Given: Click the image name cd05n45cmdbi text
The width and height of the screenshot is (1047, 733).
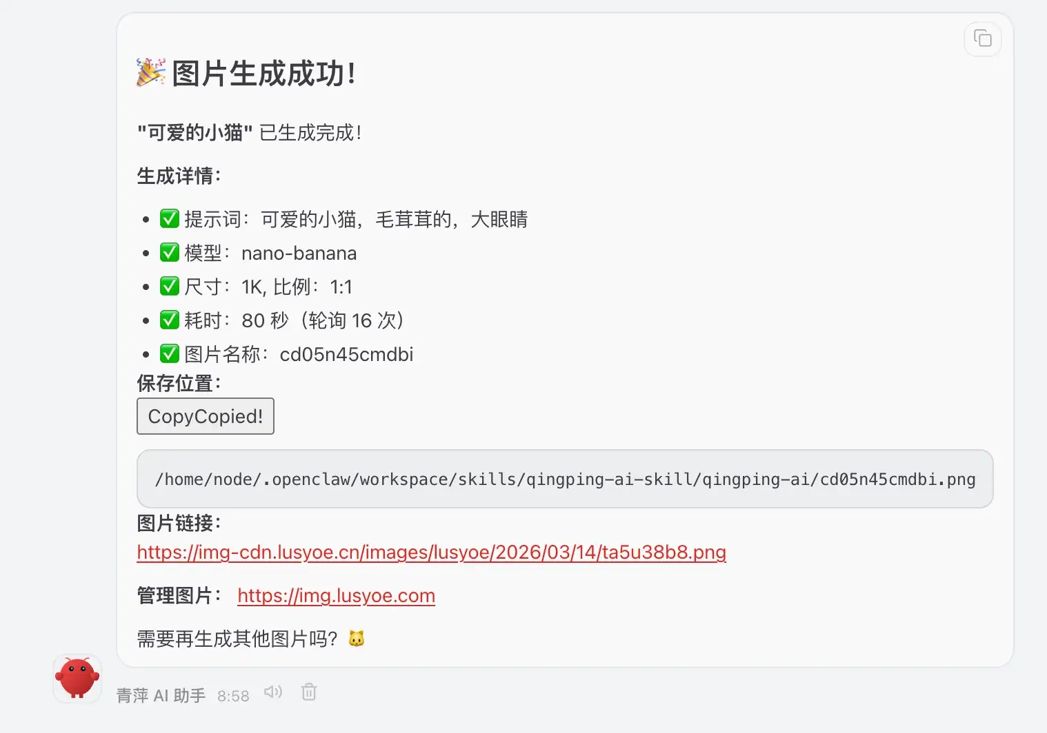Looking at the screenshot, I should point(346,354).
